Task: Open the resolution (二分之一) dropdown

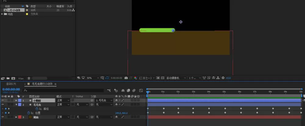Action: 147,78
